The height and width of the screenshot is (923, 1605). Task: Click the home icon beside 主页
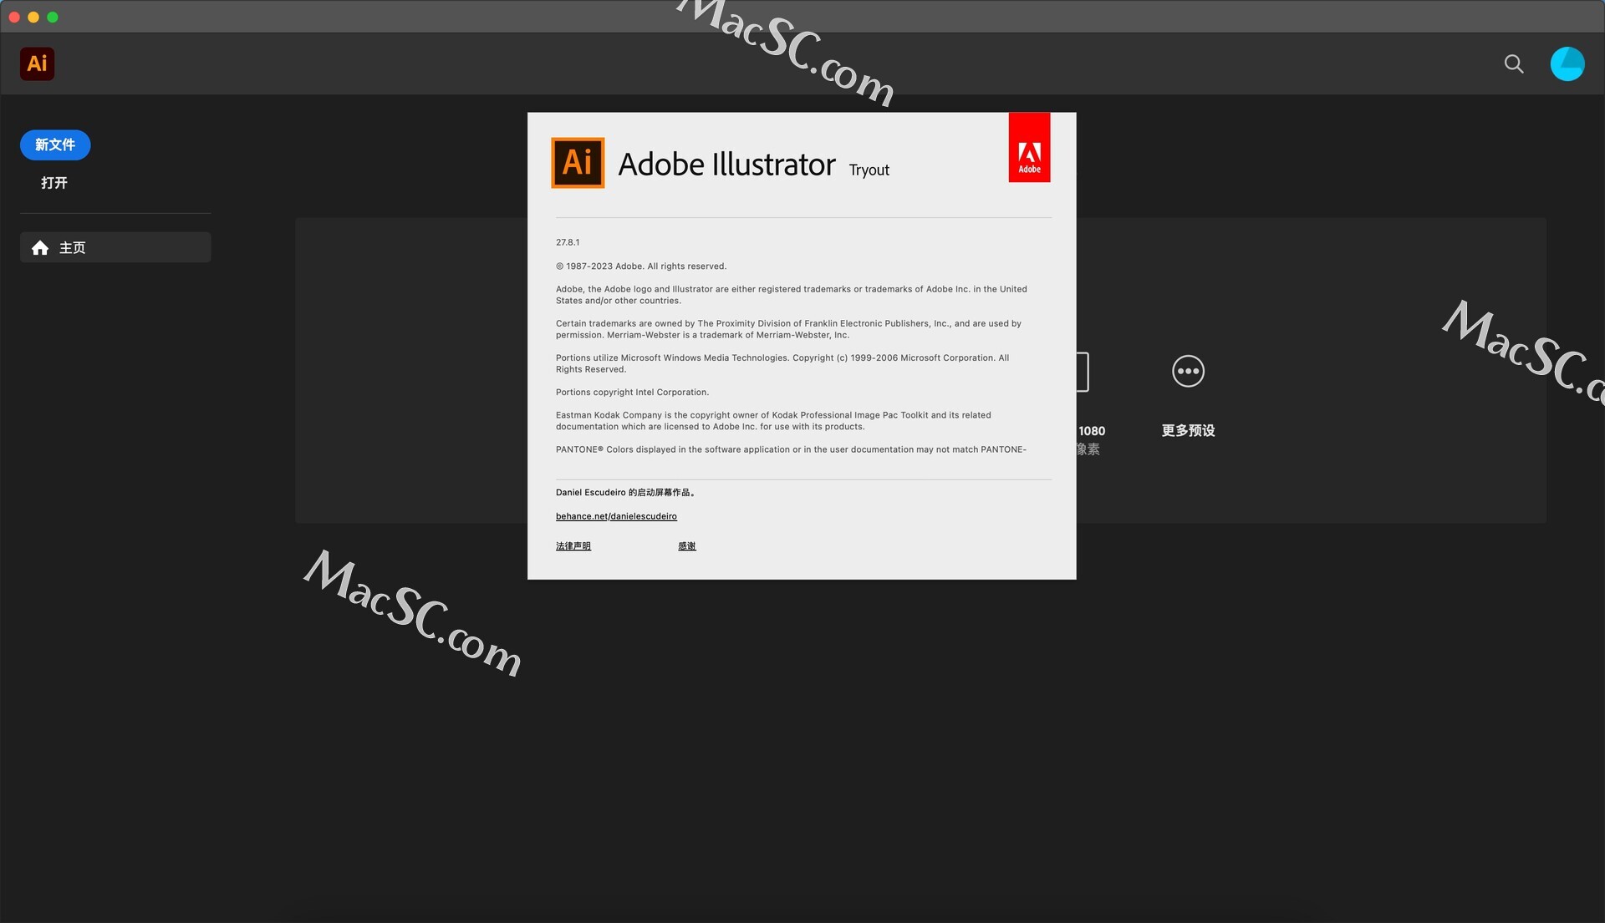40,248
